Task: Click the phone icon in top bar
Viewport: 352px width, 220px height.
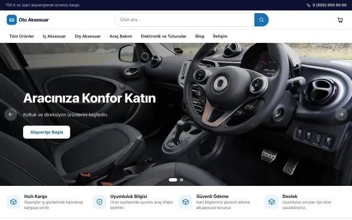Action: (x=309, y=5)
